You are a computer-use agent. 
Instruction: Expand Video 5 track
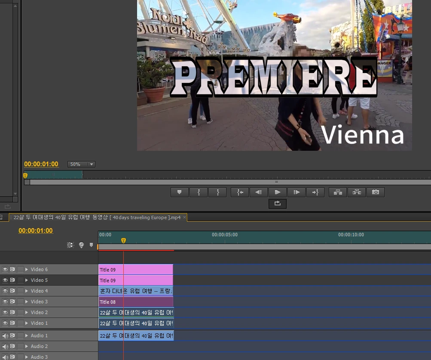pyautogui.click(x=27, y=280)
